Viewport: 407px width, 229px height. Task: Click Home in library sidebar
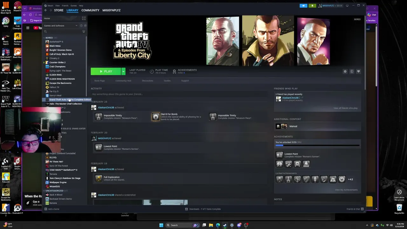coord(47,18)
